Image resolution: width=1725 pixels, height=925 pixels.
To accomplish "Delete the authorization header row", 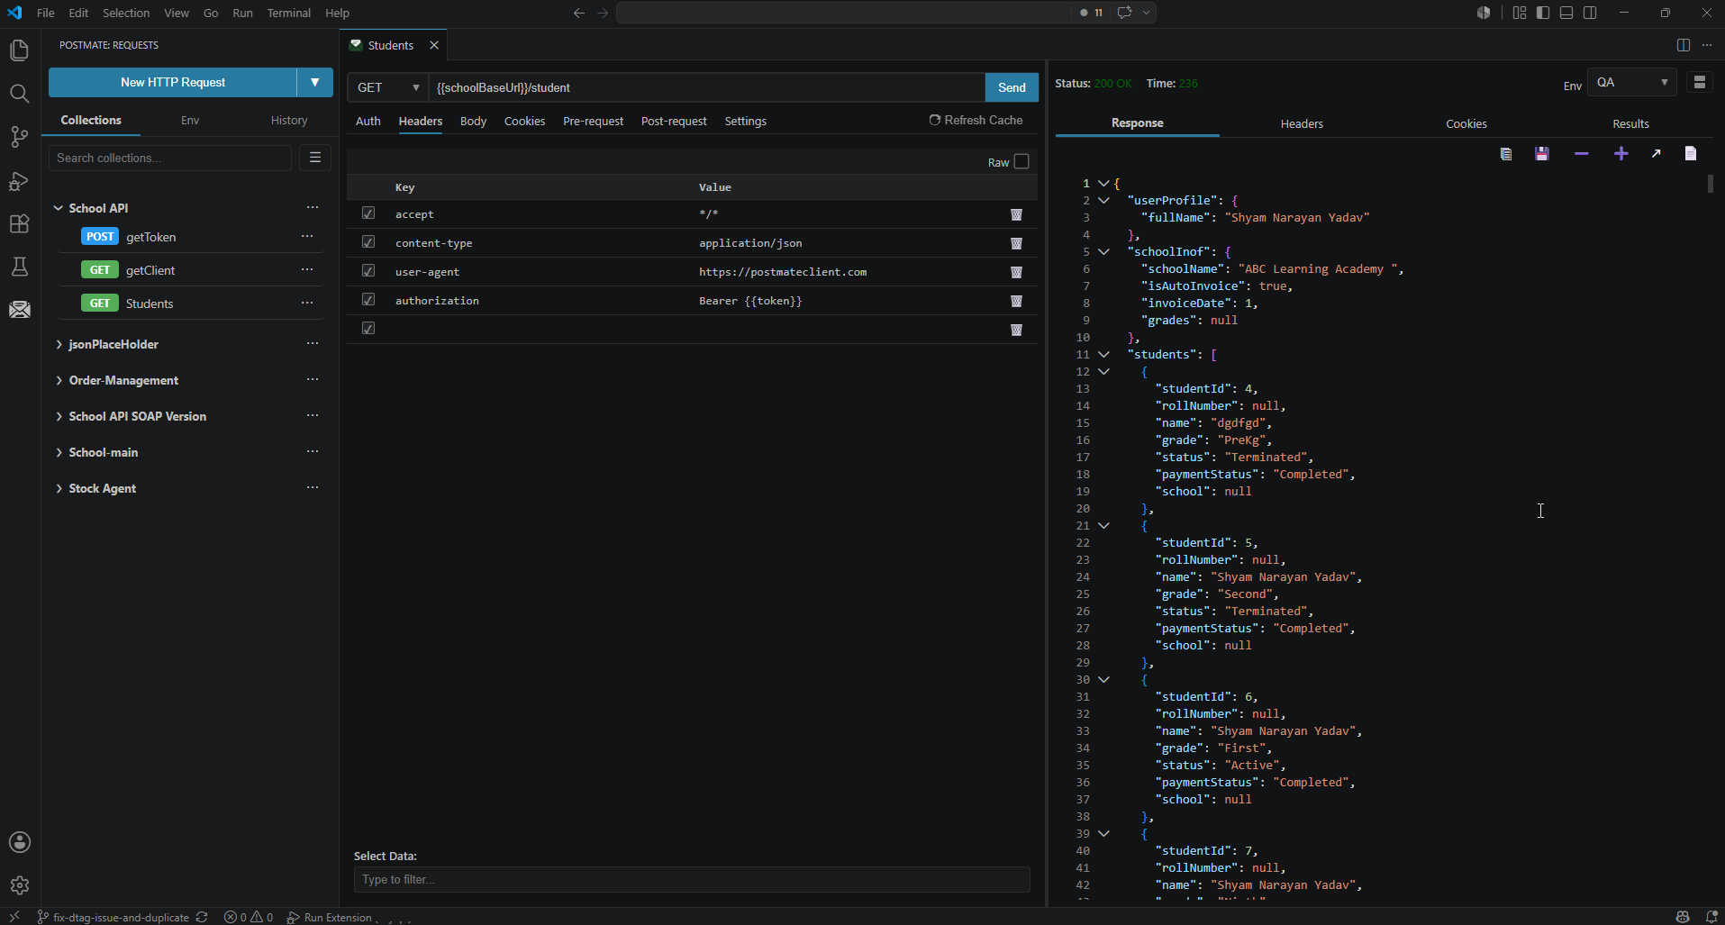I will [x=1016, y=301].
